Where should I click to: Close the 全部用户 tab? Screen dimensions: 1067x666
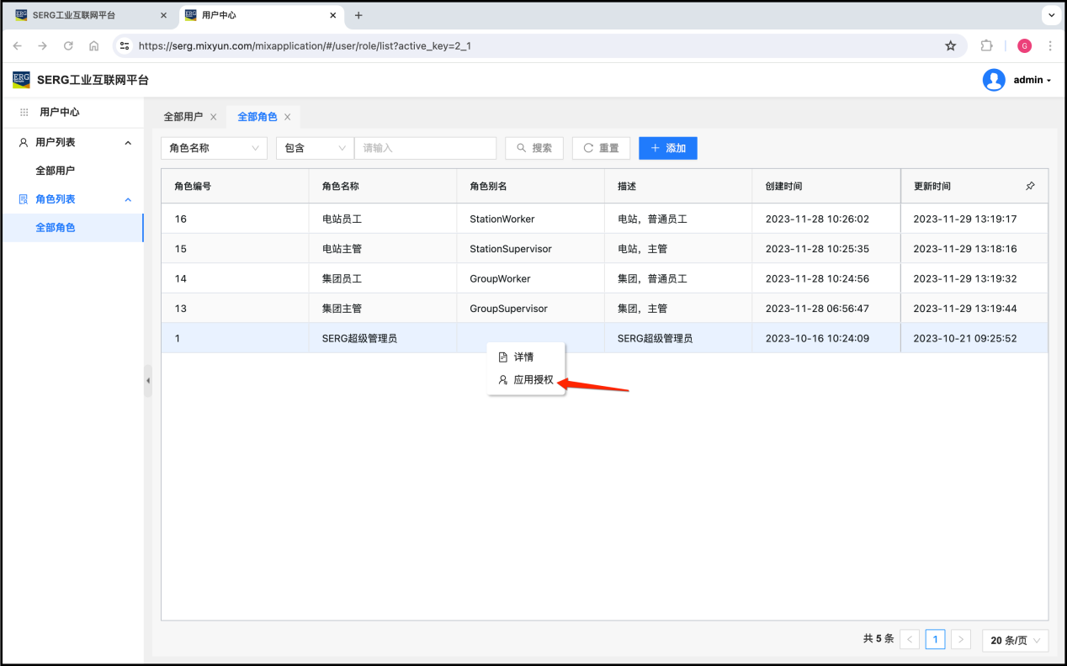click(214, 117)
